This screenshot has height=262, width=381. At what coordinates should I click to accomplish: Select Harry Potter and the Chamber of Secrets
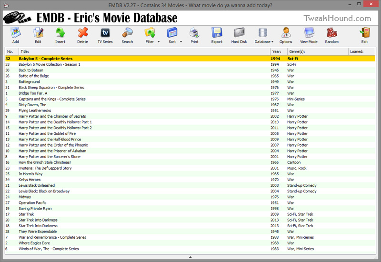pos(190,116)
